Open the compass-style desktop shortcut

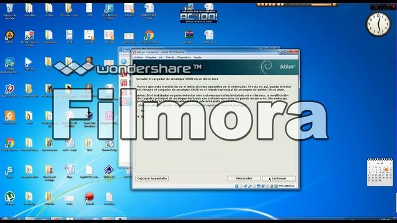point(109,145)
